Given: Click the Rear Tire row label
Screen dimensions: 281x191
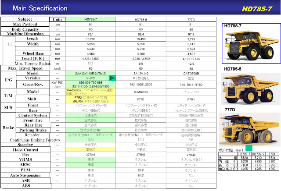Looking at the screenshot, I should 33,125.
